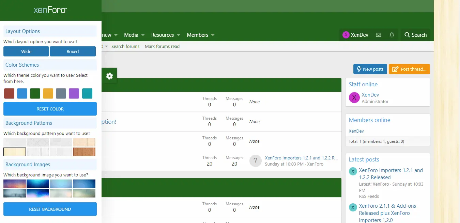Open the Media navigation tab
Viewport: 460px width, 223px height.
[131, 35]
